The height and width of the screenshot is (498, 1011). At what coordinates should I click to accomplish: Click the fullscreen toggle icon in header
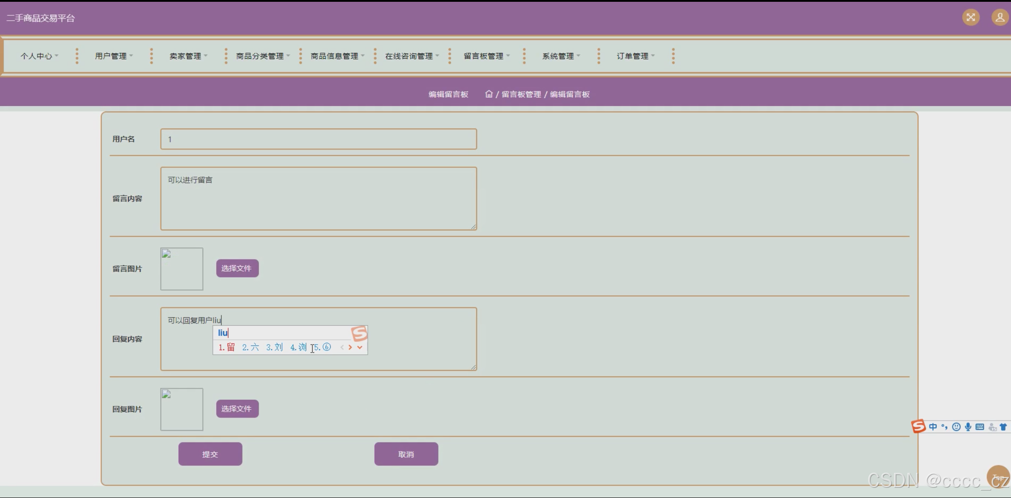(x=971, y=17)
